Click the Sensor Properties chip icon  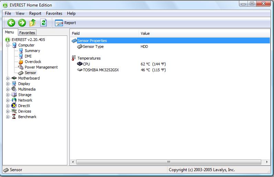(x=74, y=41)
